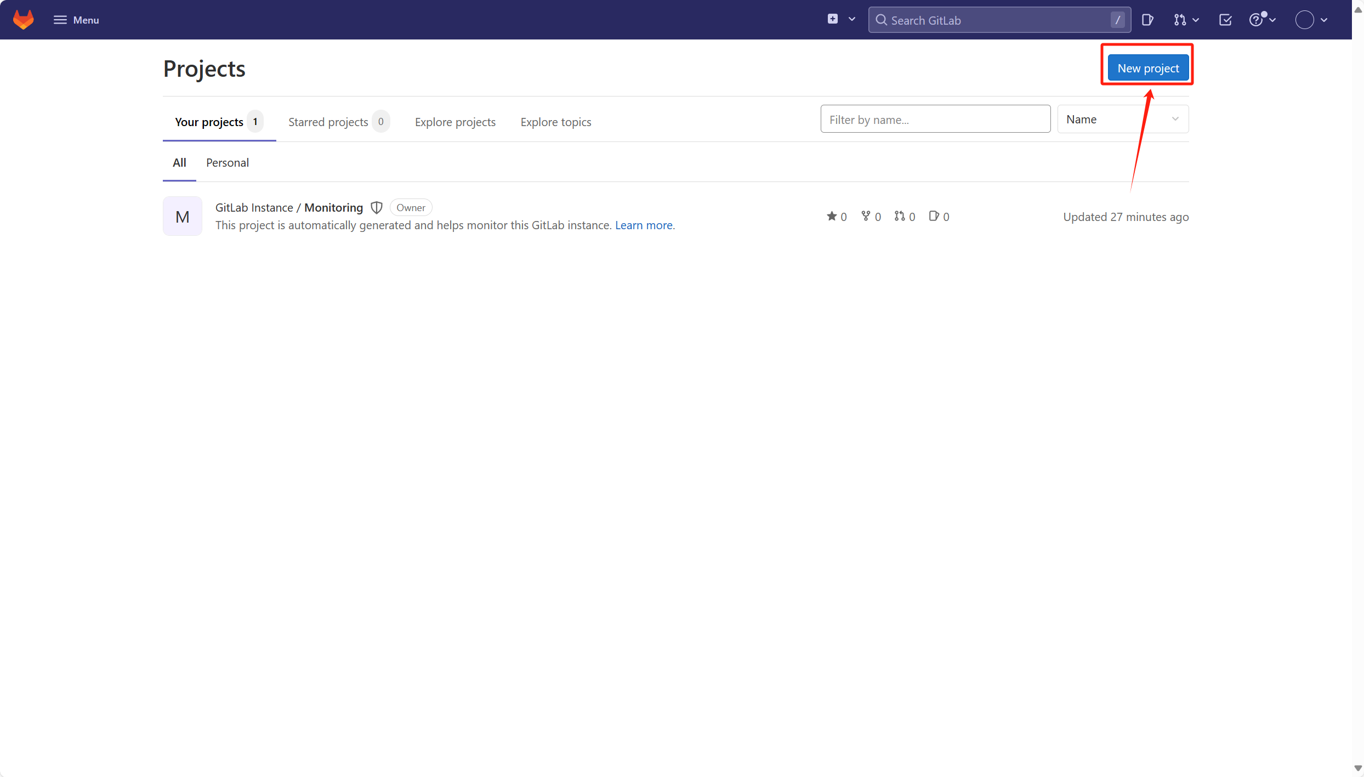
Task: Open the user avatar menu
Action: coord(1311,20)
